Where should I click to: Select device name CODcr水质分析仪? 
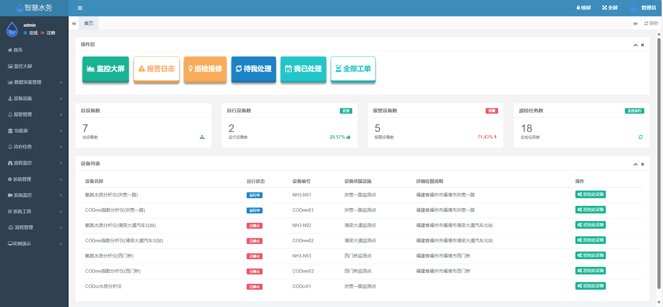(103, 287)
